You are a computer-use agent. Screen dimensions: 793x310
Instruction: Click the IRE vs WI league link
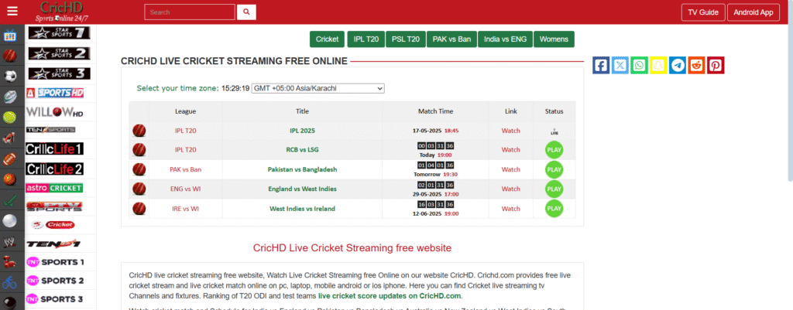[186, 209]
